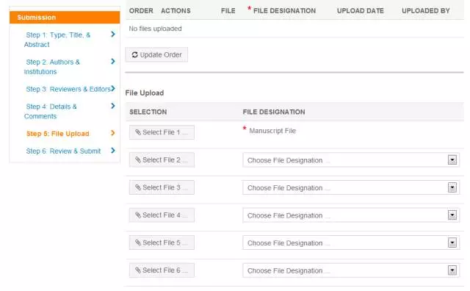The height and width of the screenshot is (291, 470).
Task: Click the Select File 6 button
Action: click(x=162, y=270)
